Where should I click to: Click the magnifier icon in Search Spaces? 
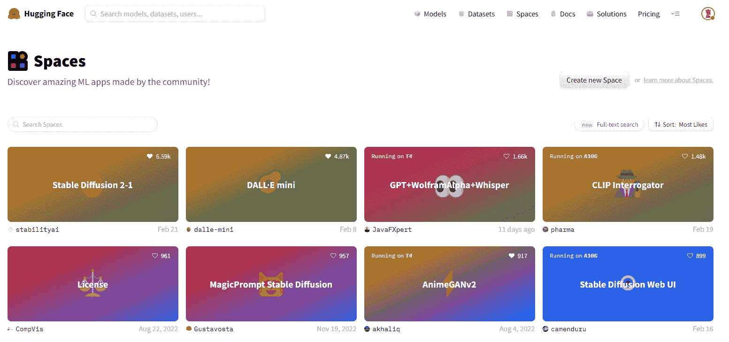16,124
